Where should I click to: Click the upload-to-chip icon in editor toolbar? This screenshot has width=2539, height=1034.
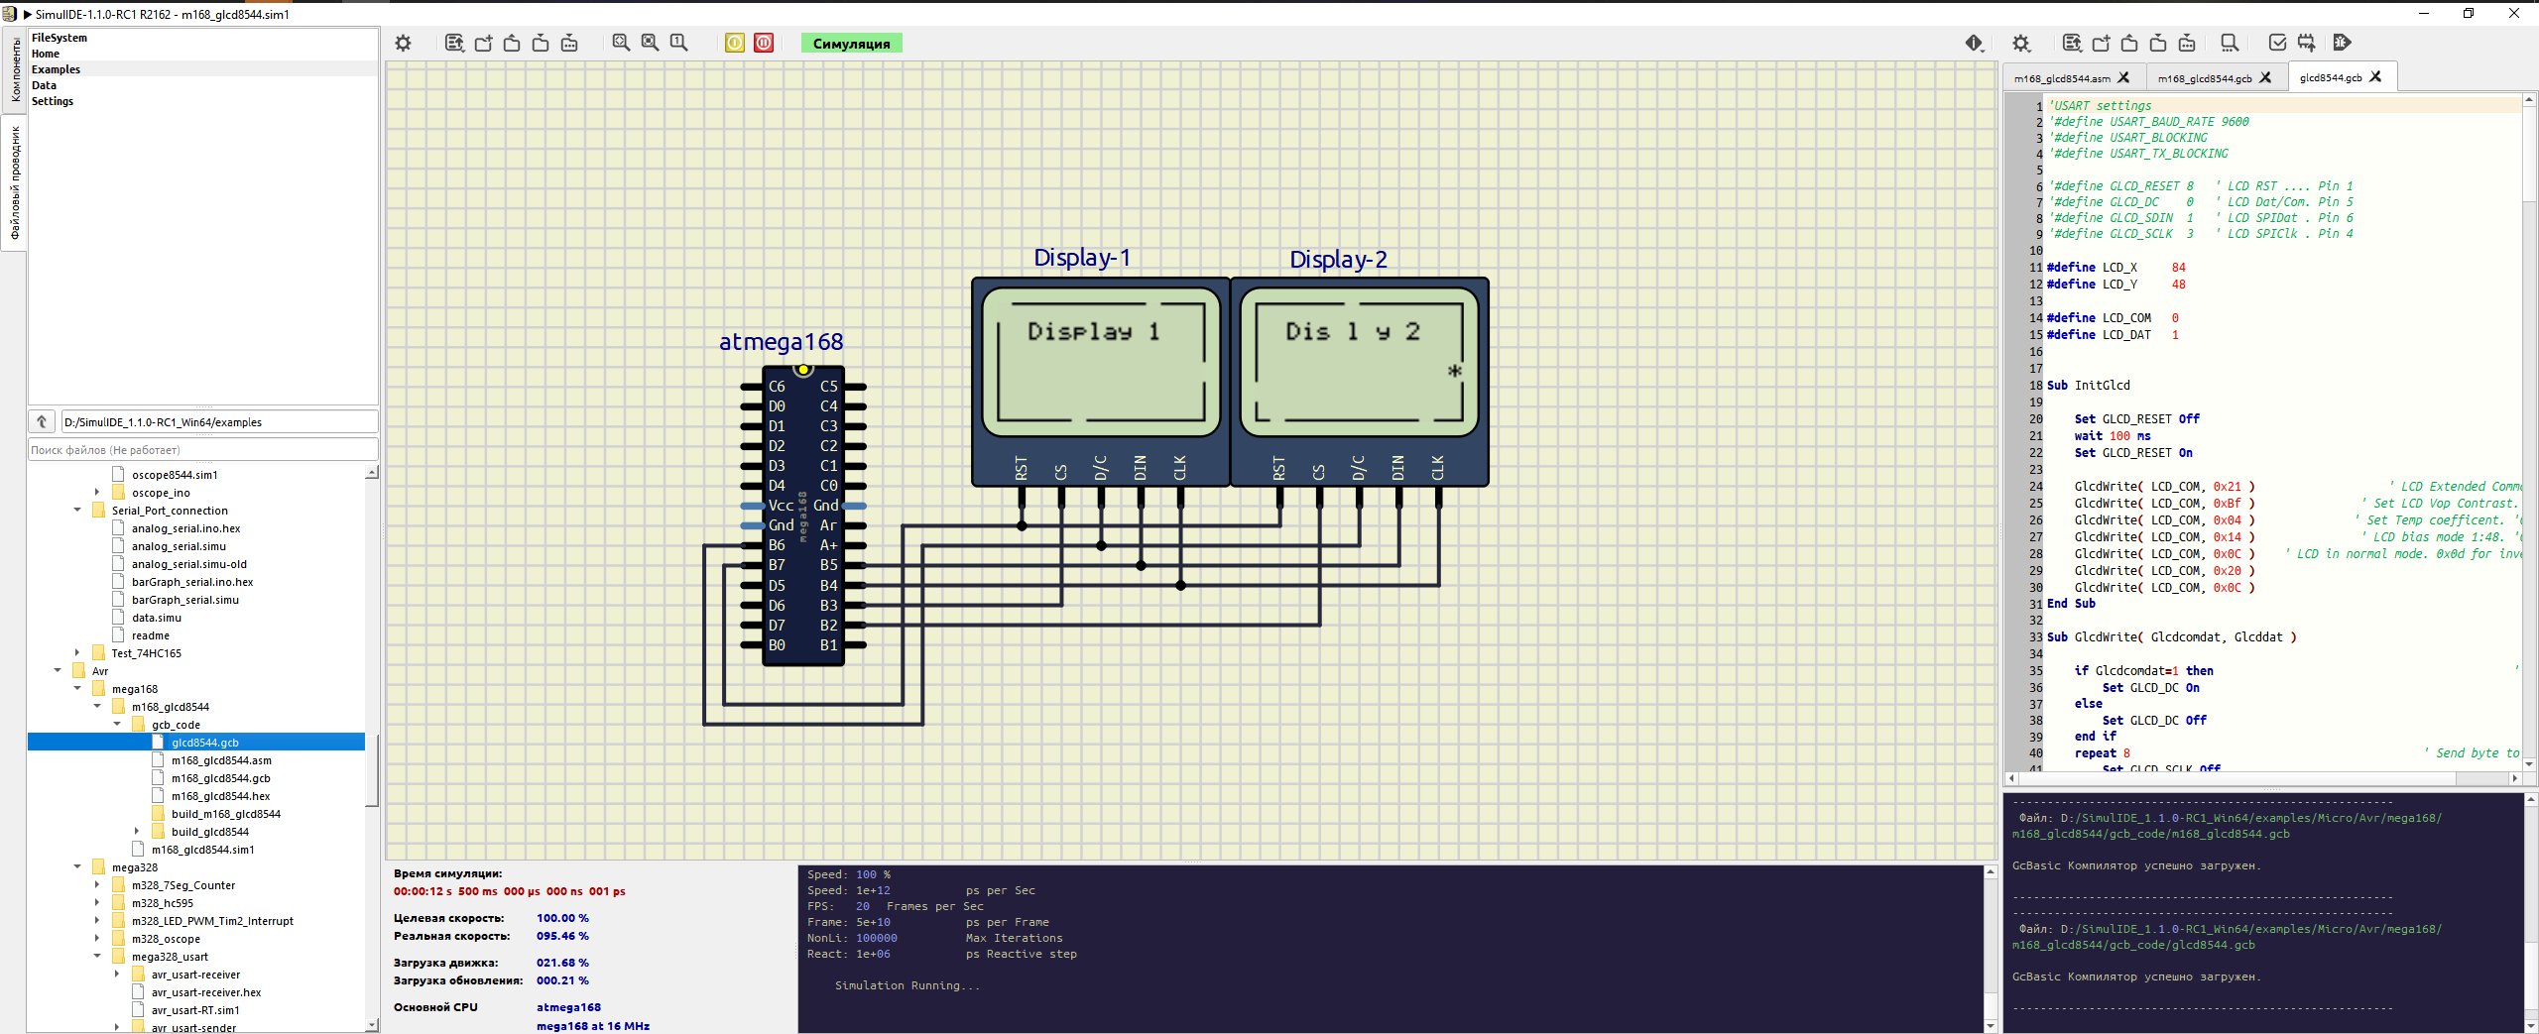[2306, 43]
